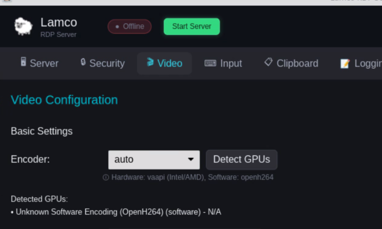
Task: Open the Clipboard tab
Action: (291, 63)
